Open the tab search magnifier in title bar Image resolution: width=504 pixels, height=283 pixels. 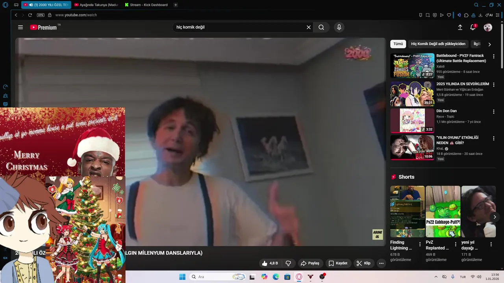click(x=476, y=5)
